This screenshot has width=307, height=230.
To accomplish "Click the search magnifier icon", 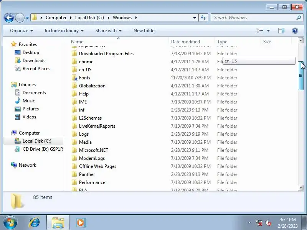I will [x=299, y=18].
